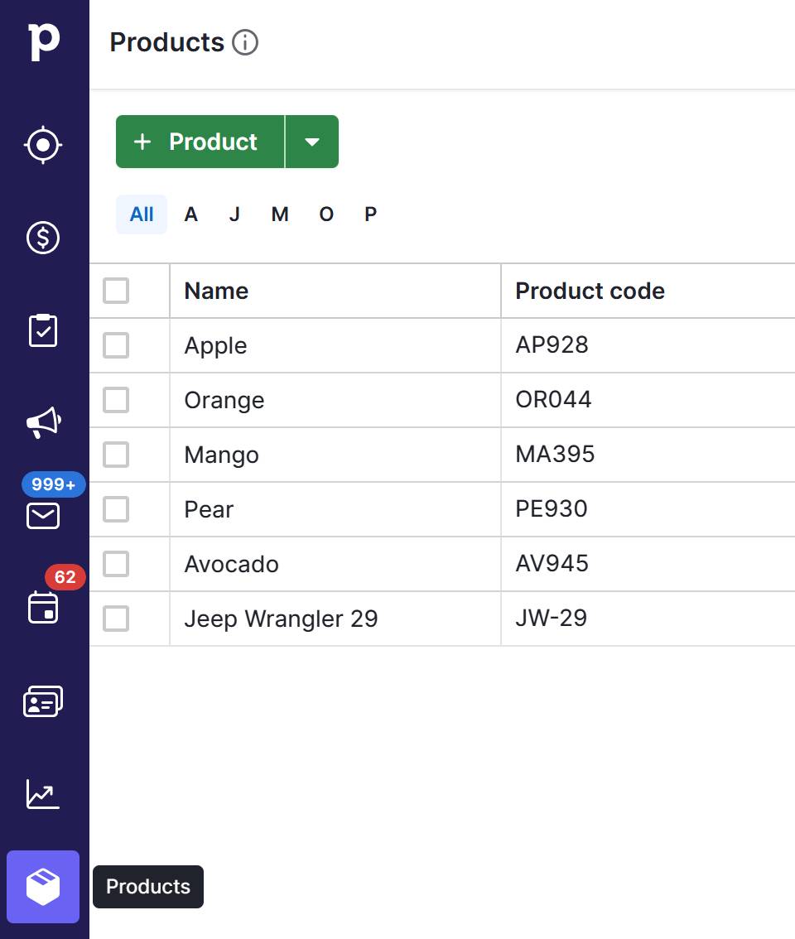This screenshot has width=795, height=939.
Task: Open Campaigns megaphone icon in sidebar
Action: [x=44, y=423]
